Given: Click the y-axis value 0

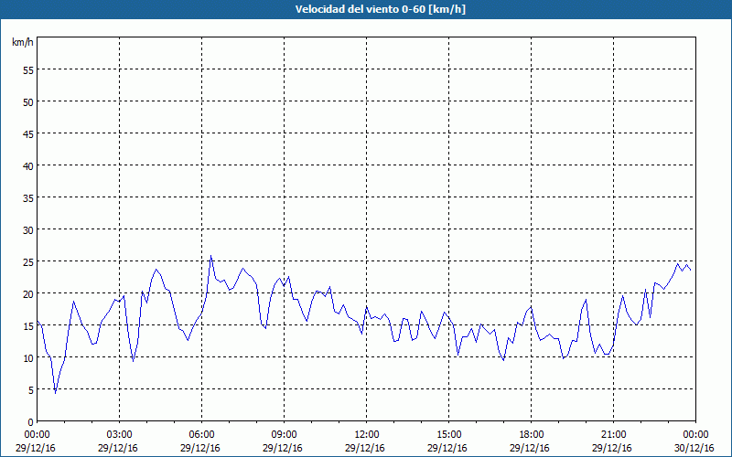Looking at the screenshot, I should (x=31, y=422).
